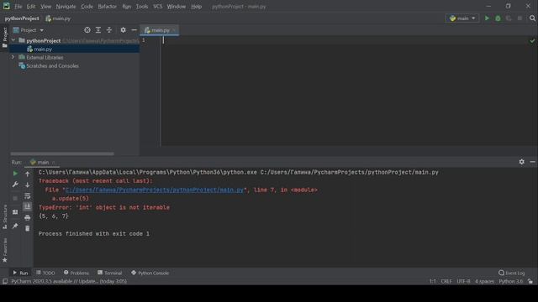Locate opened file with the target icon

[x=87, y=30]
